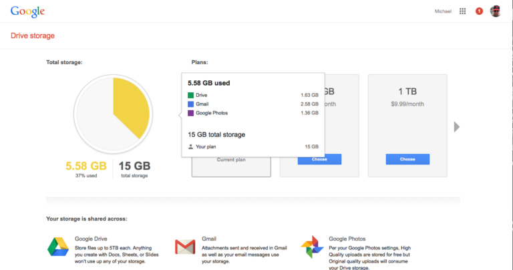Click the green Drive color swatch
The height and width of the screenshot is (270, 513).
[x=191, y=96]
